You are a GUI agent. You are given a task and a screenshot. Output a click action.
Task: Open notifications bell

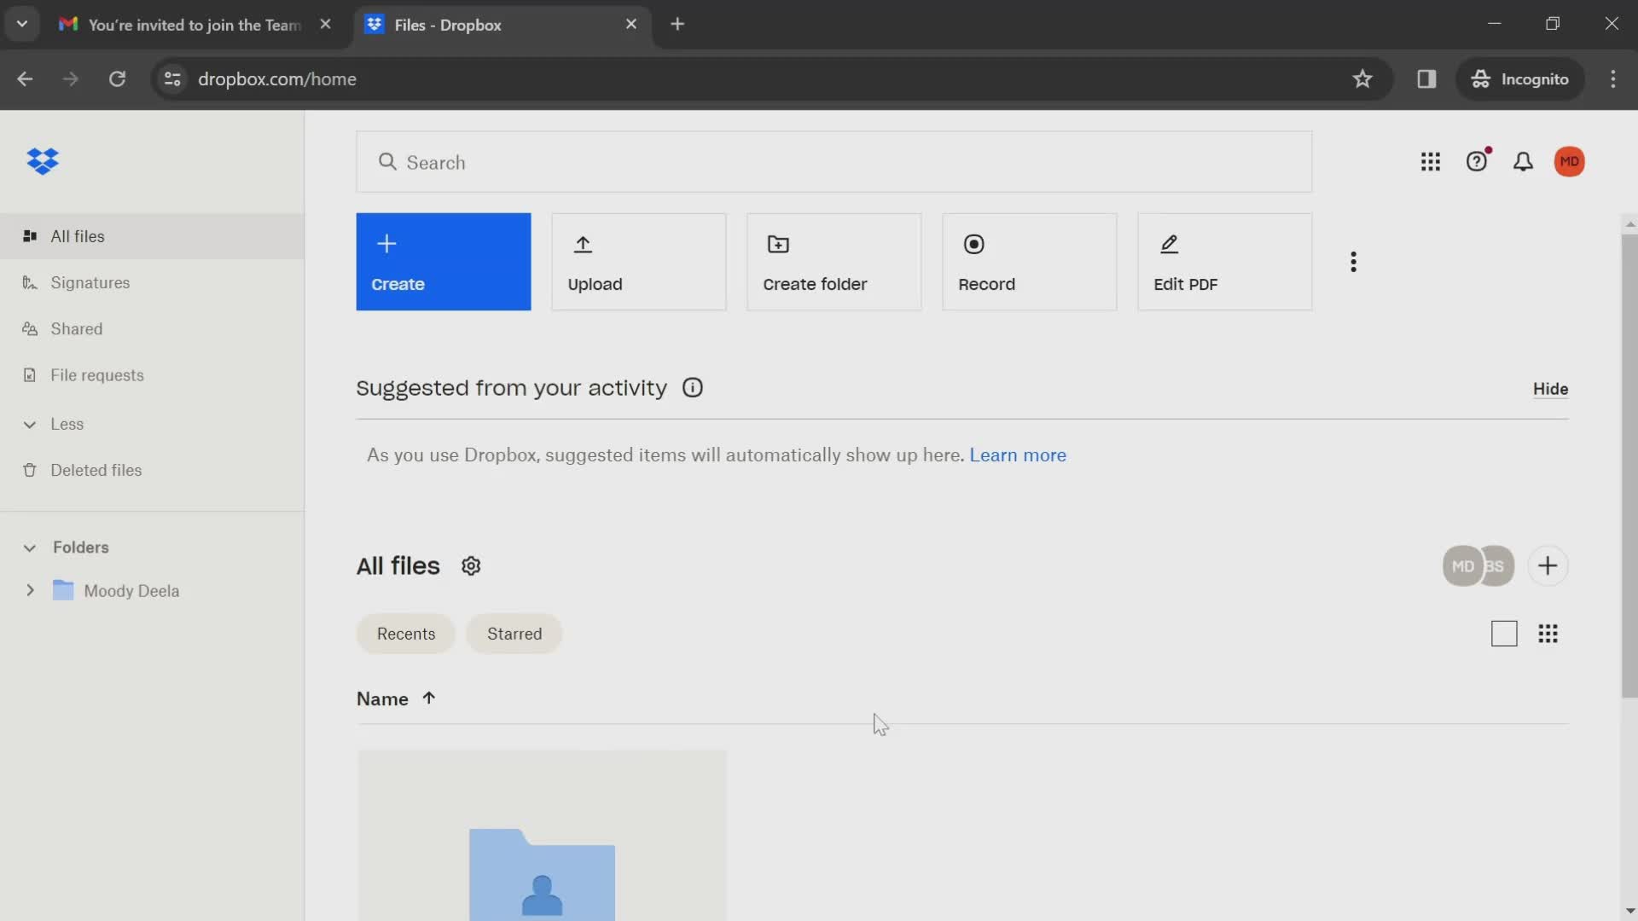tap(1523, 162)
